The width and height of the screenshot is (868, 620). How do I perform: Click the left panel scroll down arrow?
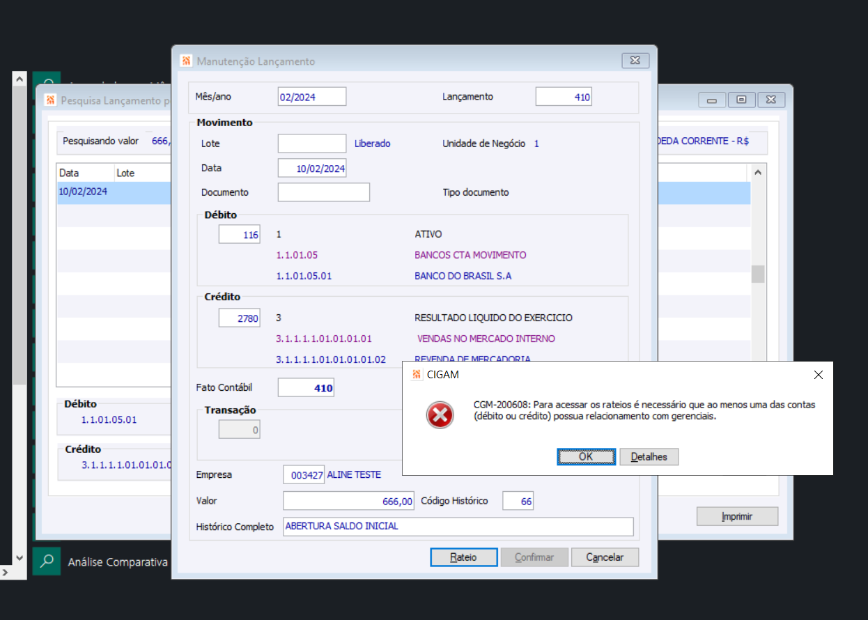pos(19,558)
